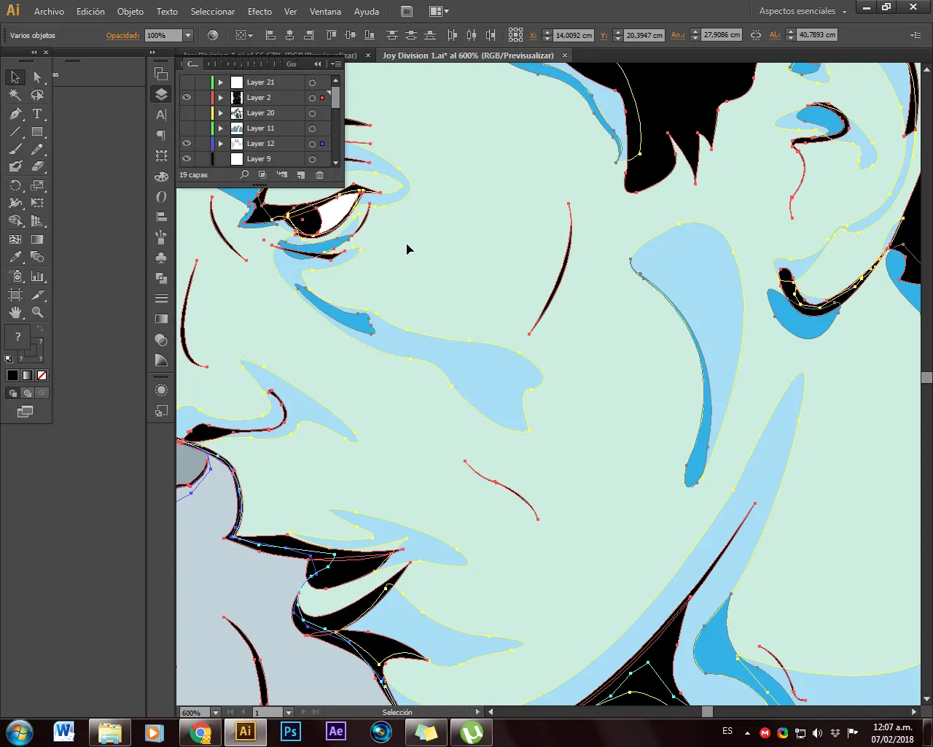933x747 pixels.
Task: Select the Pencil tool
Action: coord(38,150)
